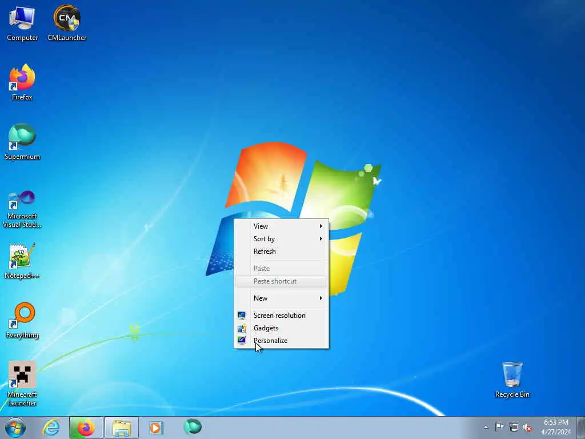
Task: Show hidden tray icons arrow
Action: tap(486, 428)
